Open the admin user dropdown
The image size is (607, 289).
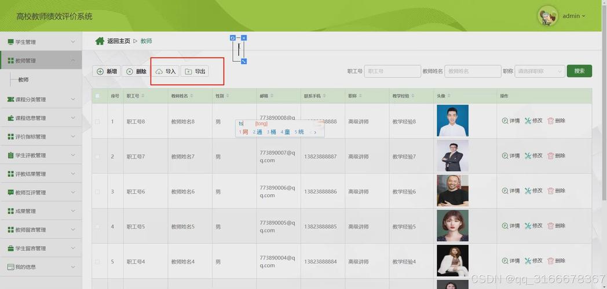pyautogui.click(x=573, y=16)
